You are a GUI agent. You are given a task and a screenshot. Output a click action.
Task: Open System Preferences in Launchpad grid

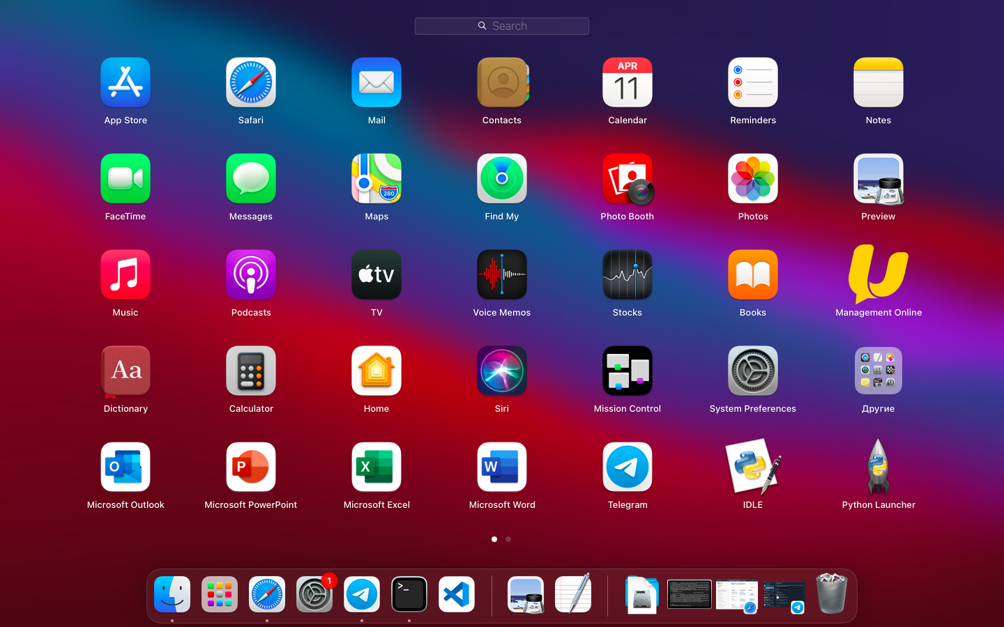click(753, 371)
